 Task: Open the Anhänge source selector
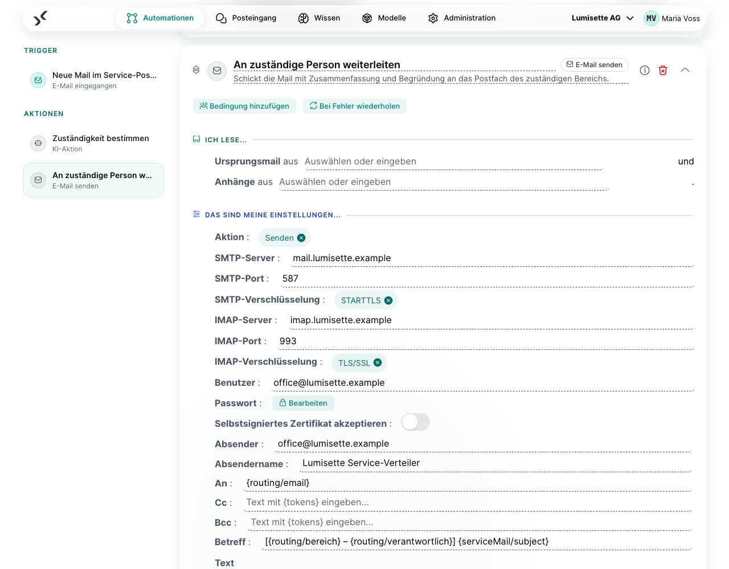(443, 182)
